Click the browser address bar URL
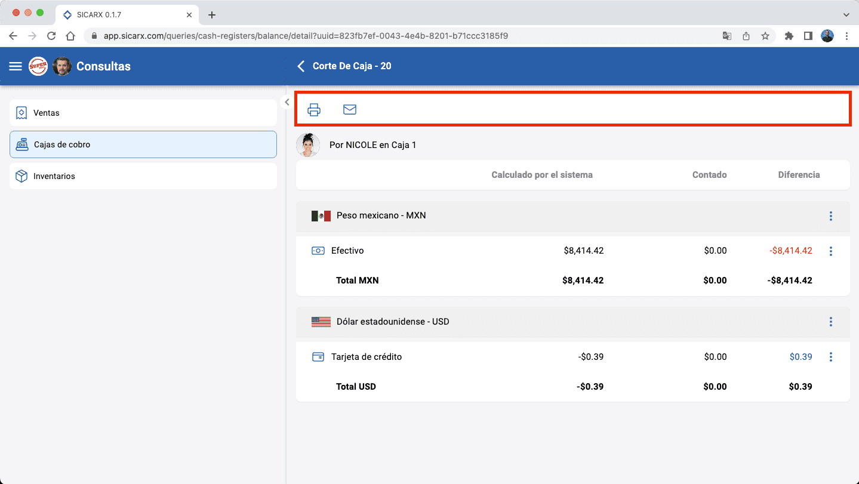Viewport: 859px width, 484px height. pyautogui.click(x=306, y=36)
